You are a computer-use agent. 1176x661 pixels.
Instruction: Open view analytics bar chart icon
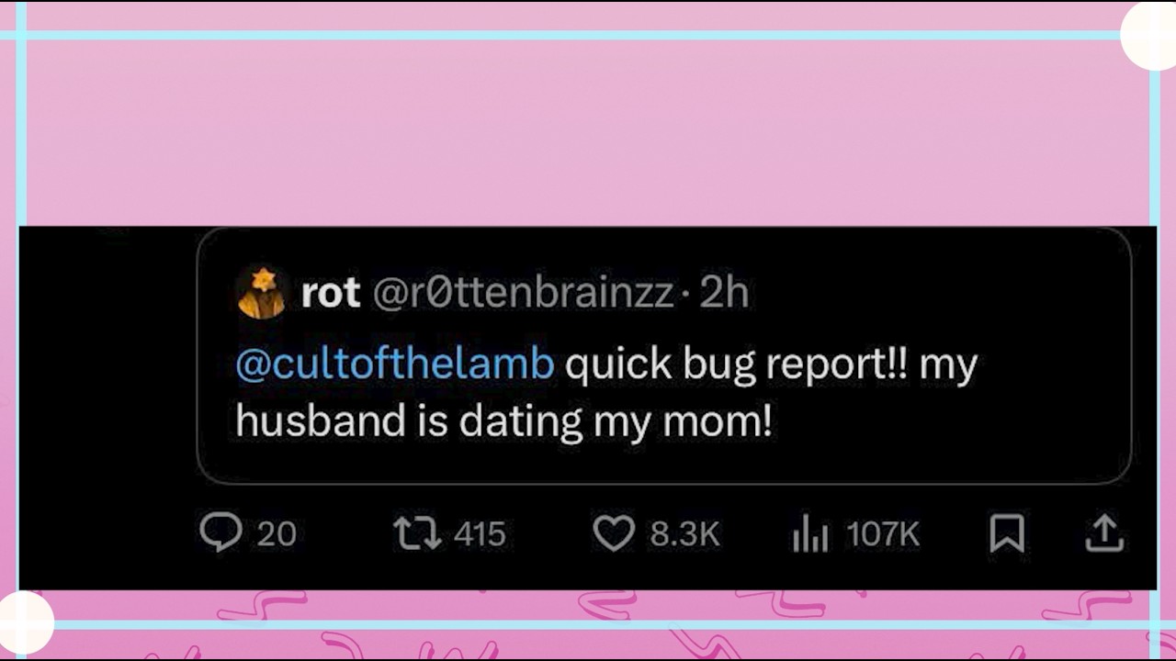[x=810, y=534]
